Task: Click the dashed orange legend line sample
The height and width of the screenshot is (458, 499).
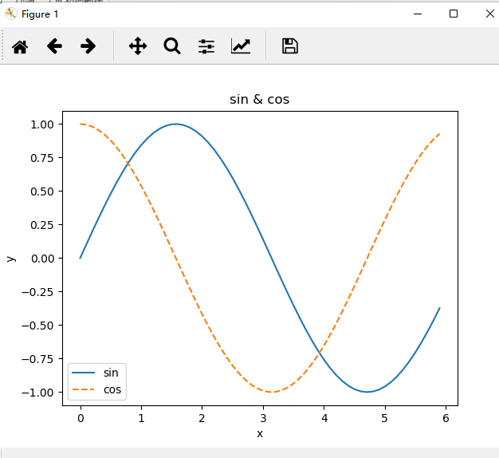Action: (x=83, y=389)
